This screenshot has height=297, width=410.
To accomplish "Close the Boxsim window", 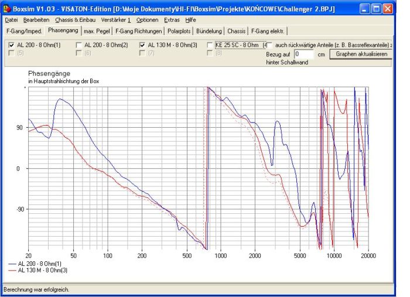I will [x=388, y=9].
